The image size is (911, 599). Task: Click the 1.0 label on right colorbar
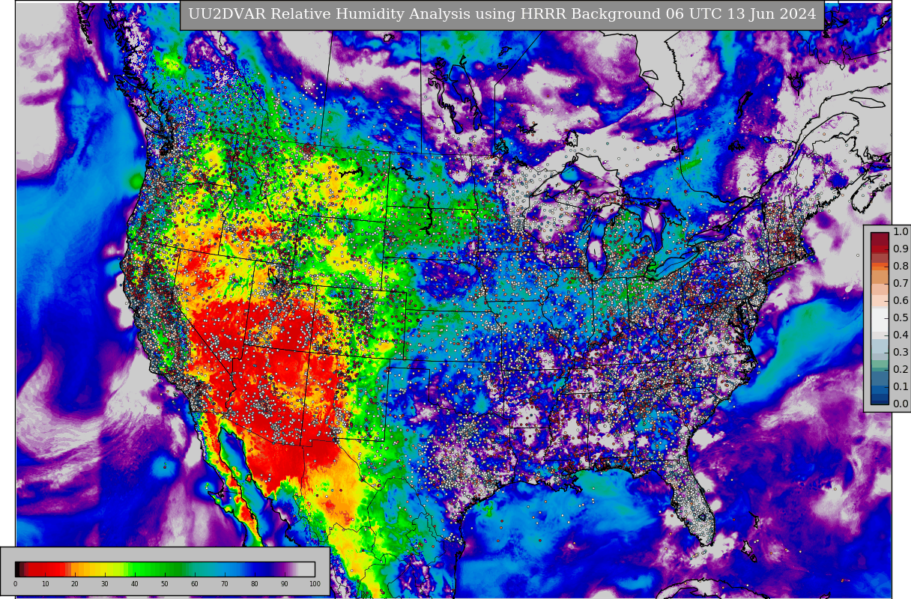901,231
